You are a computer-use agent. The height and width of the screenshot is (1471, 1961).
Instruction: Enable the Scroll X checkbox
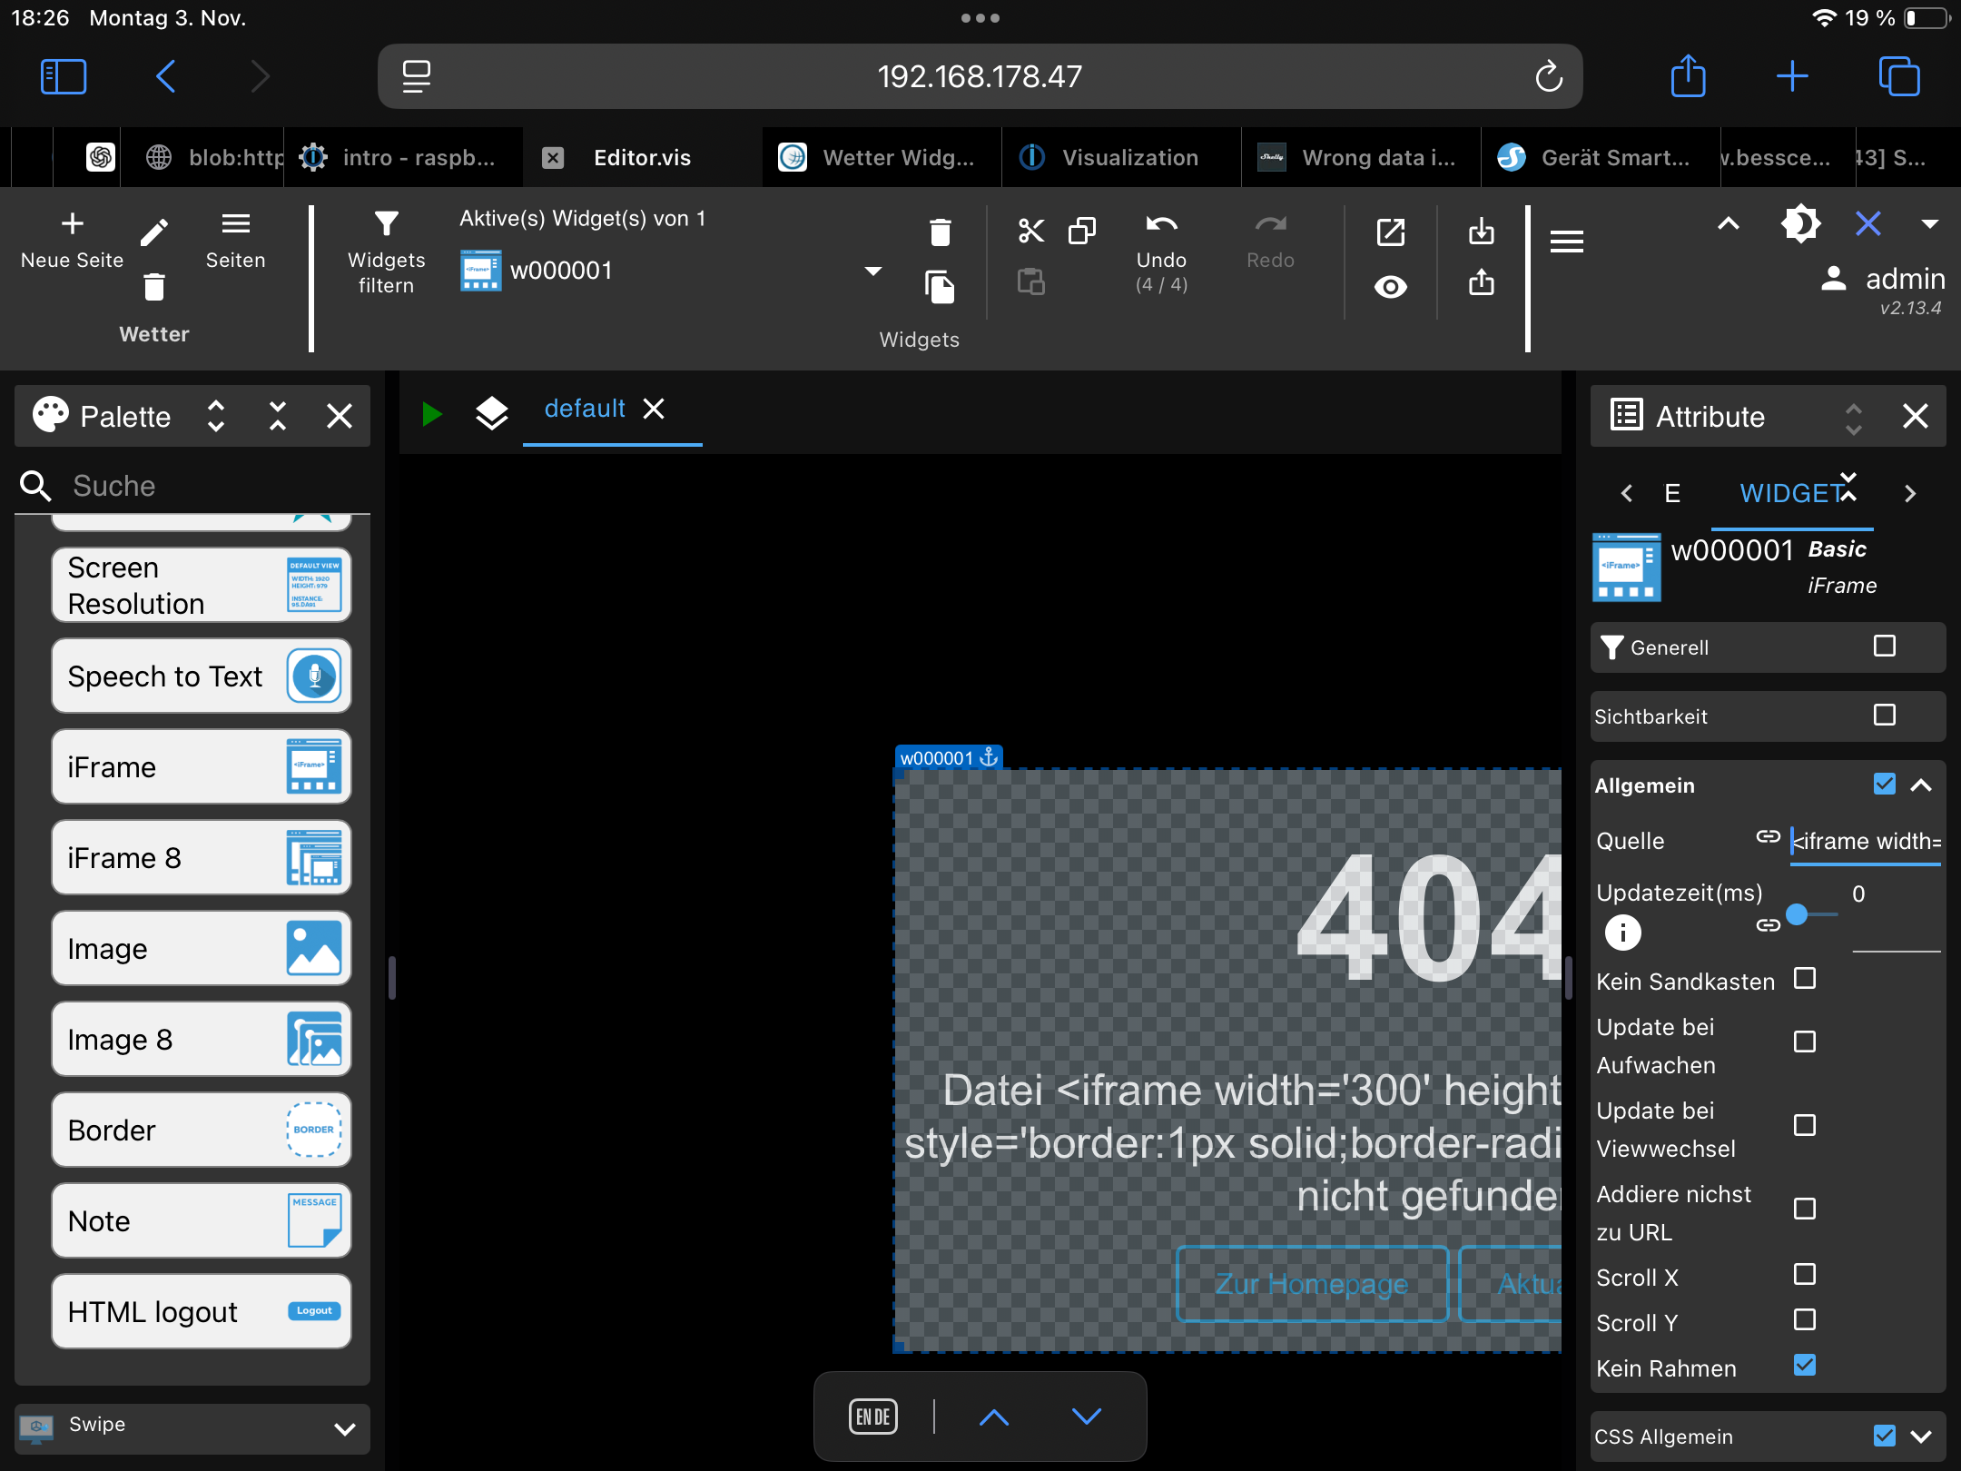pyautogui.click(x=1805, y=1275)
